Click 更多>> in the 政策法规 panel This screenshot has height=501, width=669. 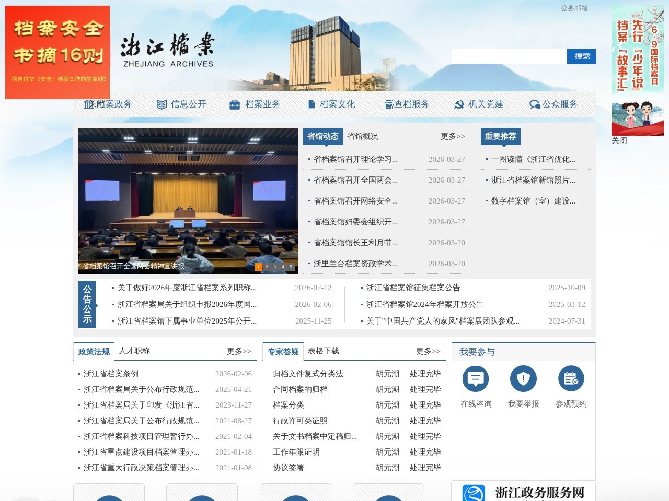coord(239,351)
